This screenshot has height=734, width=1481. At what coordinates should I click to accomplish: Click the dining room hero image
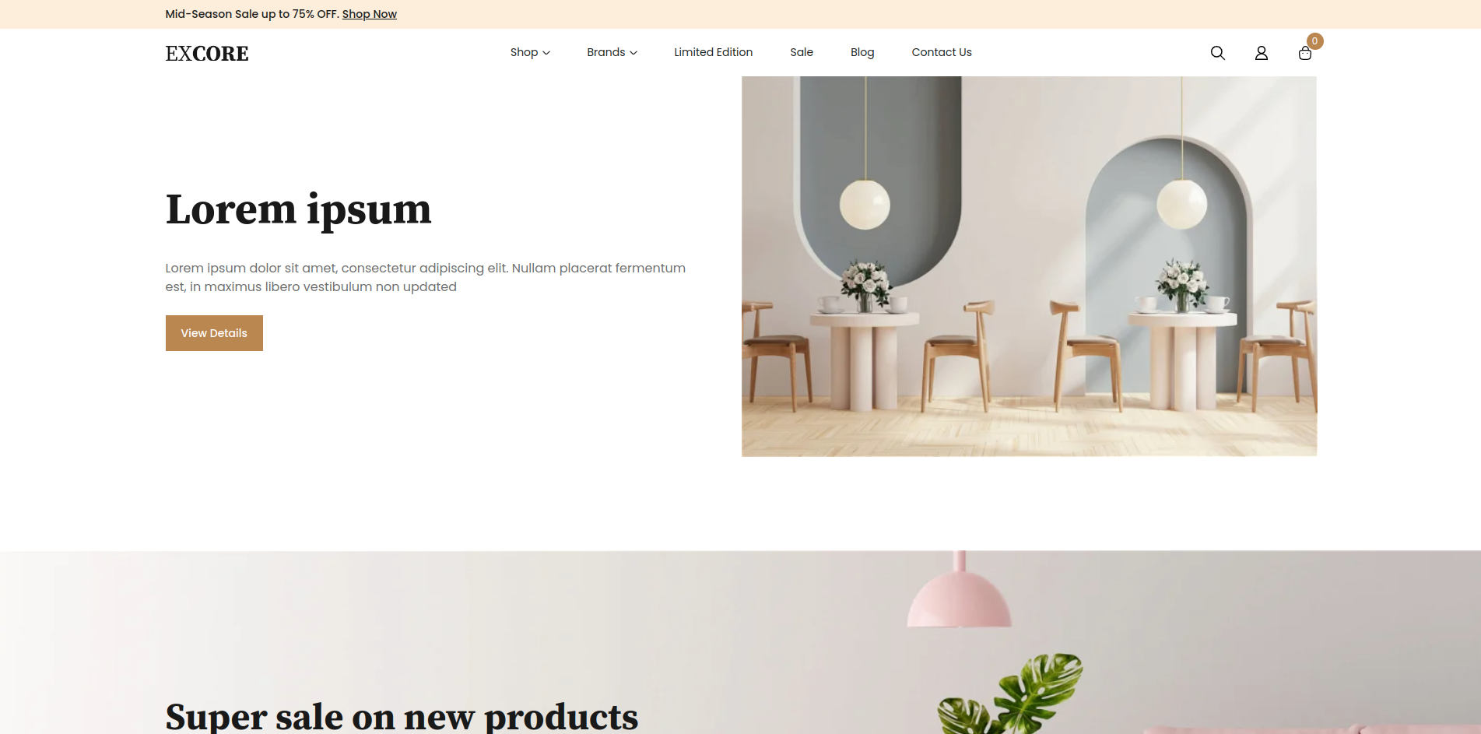tap(1029, 266)
